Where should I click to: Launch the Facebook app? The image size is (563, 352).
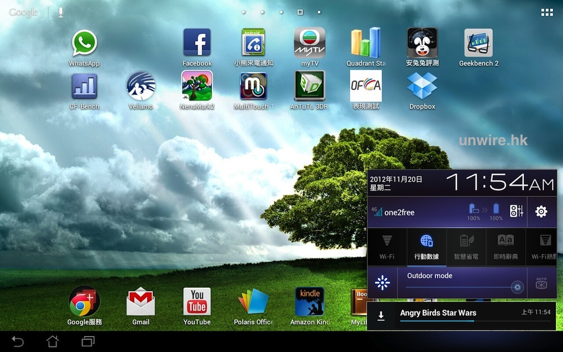[197, 43]
